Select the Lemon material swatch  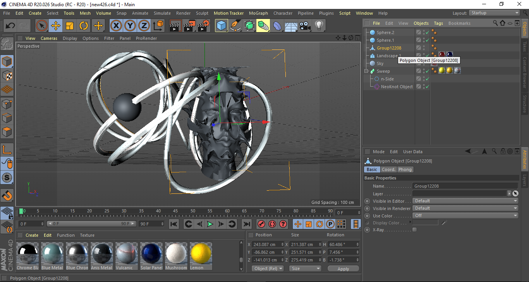coord(201,256)
